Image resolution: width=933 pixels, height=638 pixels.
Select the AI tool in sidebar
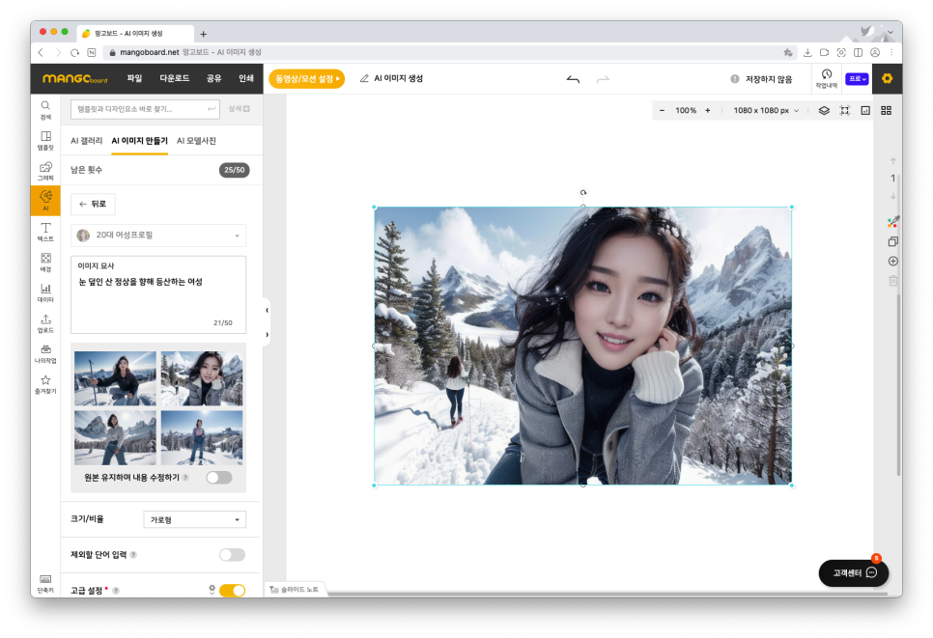tap(45, 201)
